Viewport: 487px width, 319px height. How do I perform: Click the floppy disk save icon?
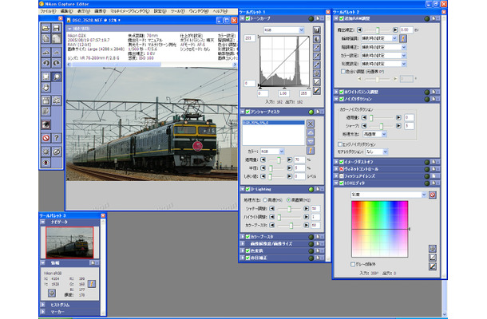click(x=56, y=28)
